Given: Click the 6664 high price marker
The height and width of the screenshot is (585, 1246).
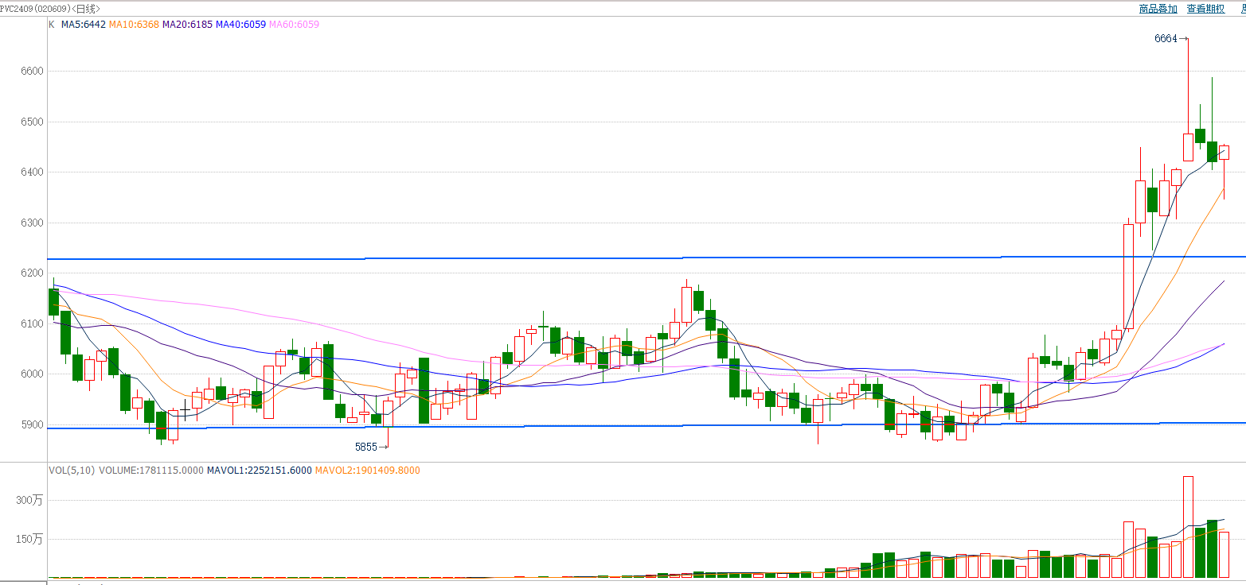Looking at the screenshot, I should coord(1166,38).
